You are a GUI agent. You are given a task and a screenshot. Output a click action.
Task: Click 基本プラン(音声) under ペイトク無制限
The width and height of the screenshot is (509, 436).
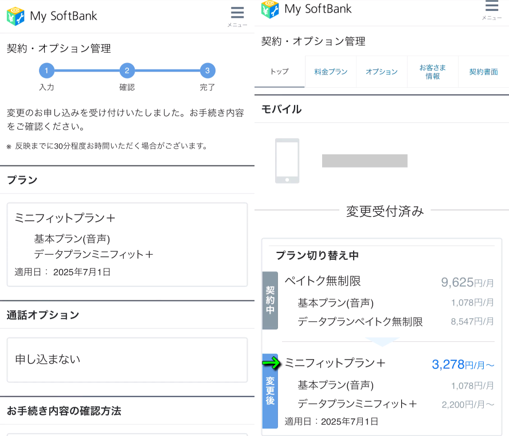336,303
